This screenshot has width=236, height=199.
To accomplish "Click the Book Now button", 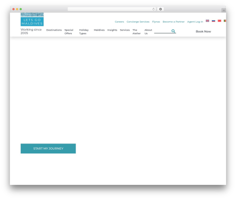I will click(x=203, y=32).
